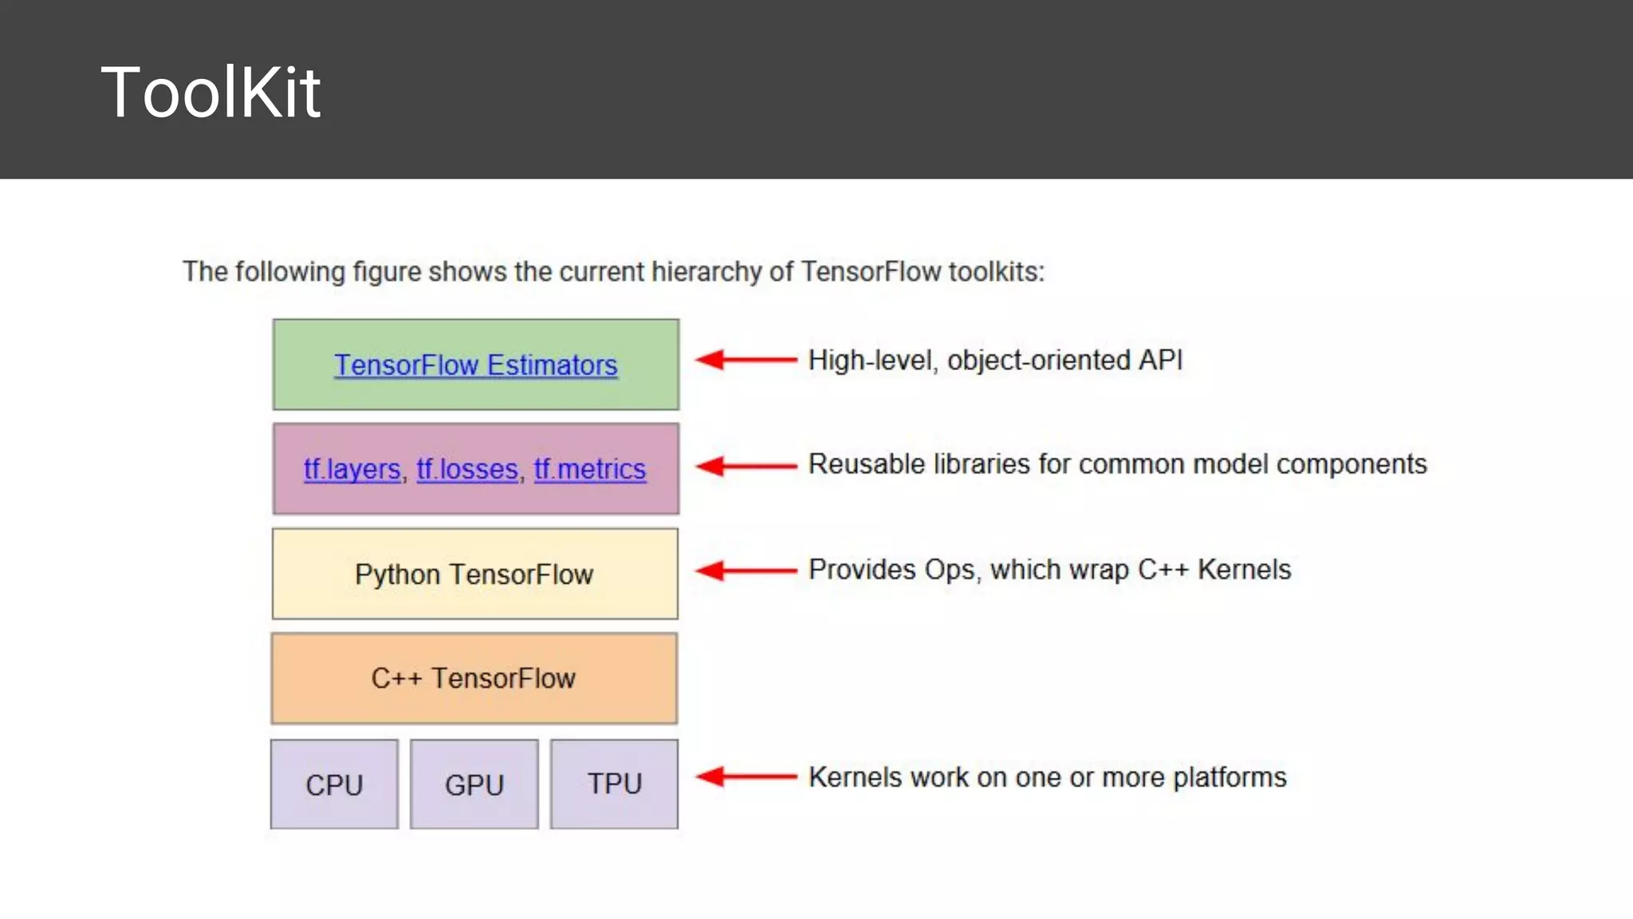Image resolution: width=1633 pixels, height=919 pixels.
Task: Select the TPU platform box
Action: coord(614,784)
